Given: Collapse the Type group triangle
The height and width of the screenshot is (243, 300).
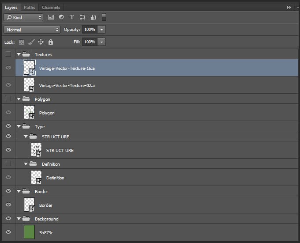Looking at the screenshot, I should click(19, 126).
